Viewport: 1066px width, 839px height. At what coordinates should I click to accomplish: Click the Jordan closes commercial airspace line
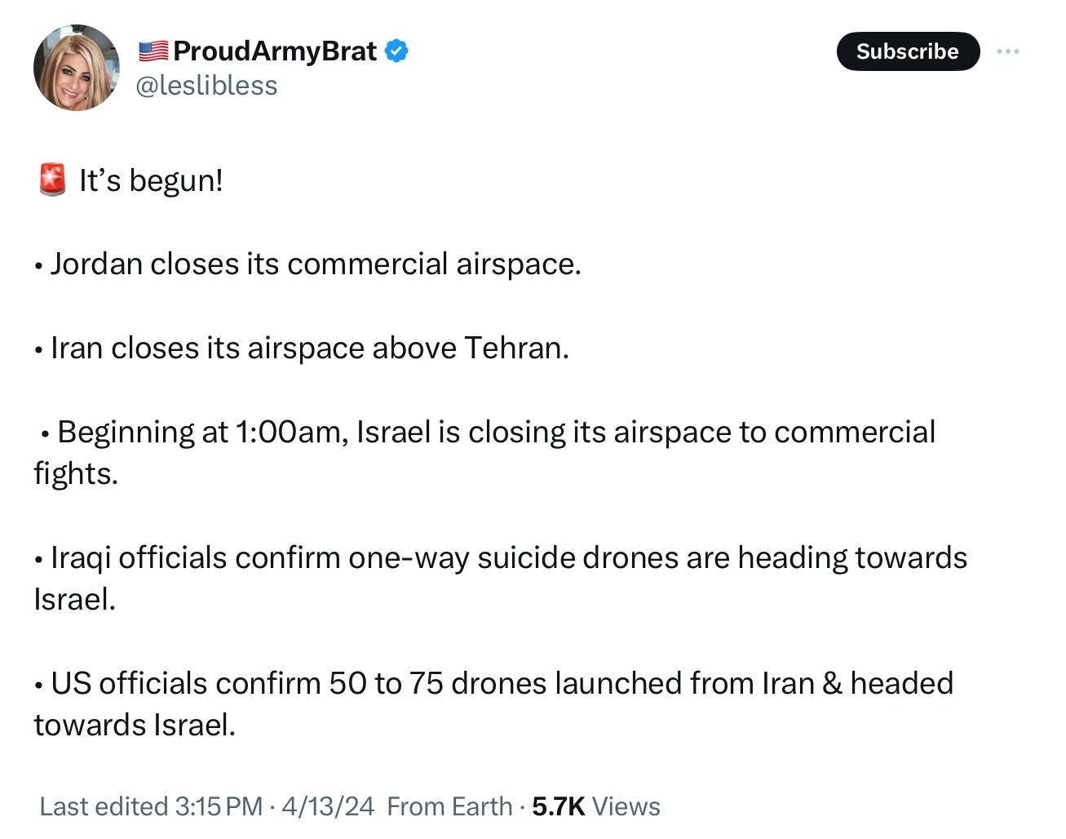[x=307, y=264]
